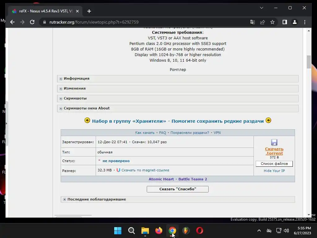Viewport: 317px width, 238px height.
Task: Click cloud sync tray icon
Action: [269, 231]
